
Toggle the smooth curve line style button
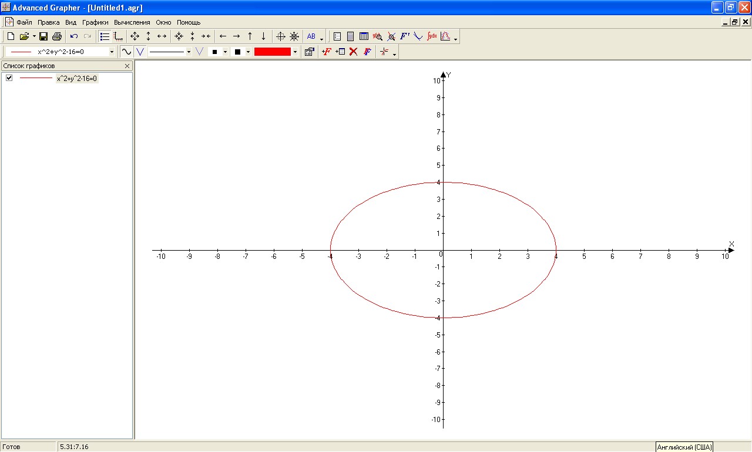pos(126,52)
